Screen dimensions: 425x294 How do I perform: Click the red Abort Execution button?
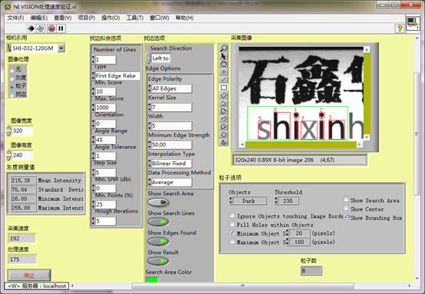pyautogui.click(x=51, y=28)
